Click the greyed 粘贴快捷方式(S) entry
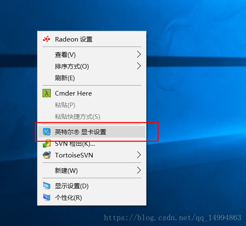Image resolution: width=246 pixels, height=226 pixels. coord(92,116)
